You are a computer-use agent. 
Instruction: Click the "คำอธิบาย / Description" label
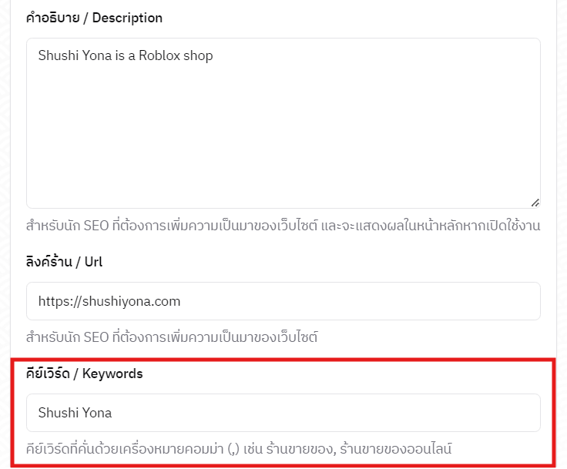[94, 18]
